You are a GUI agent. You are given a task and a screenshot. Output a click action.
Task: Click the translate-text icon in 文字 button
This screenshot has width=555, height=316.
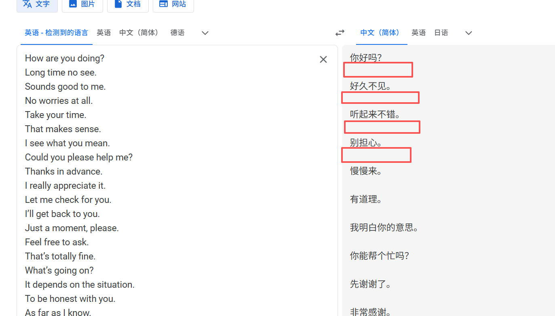[27, 4]
